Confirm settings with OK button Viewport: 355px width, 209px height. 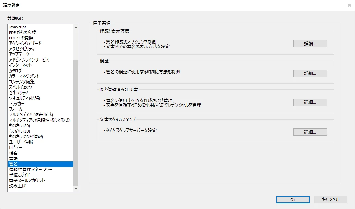point(293,199)
